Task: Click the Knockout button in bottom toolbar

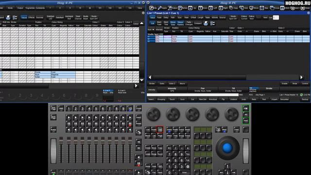Action: (x=213, y=99)
